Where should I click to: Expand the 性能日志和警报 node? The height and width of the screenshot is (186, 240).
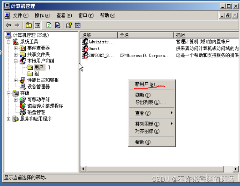16,80
